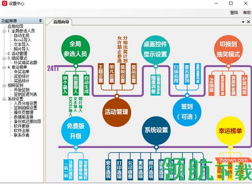
Task: Select 操作员管理 in the left tree
Action: (24, 112)
